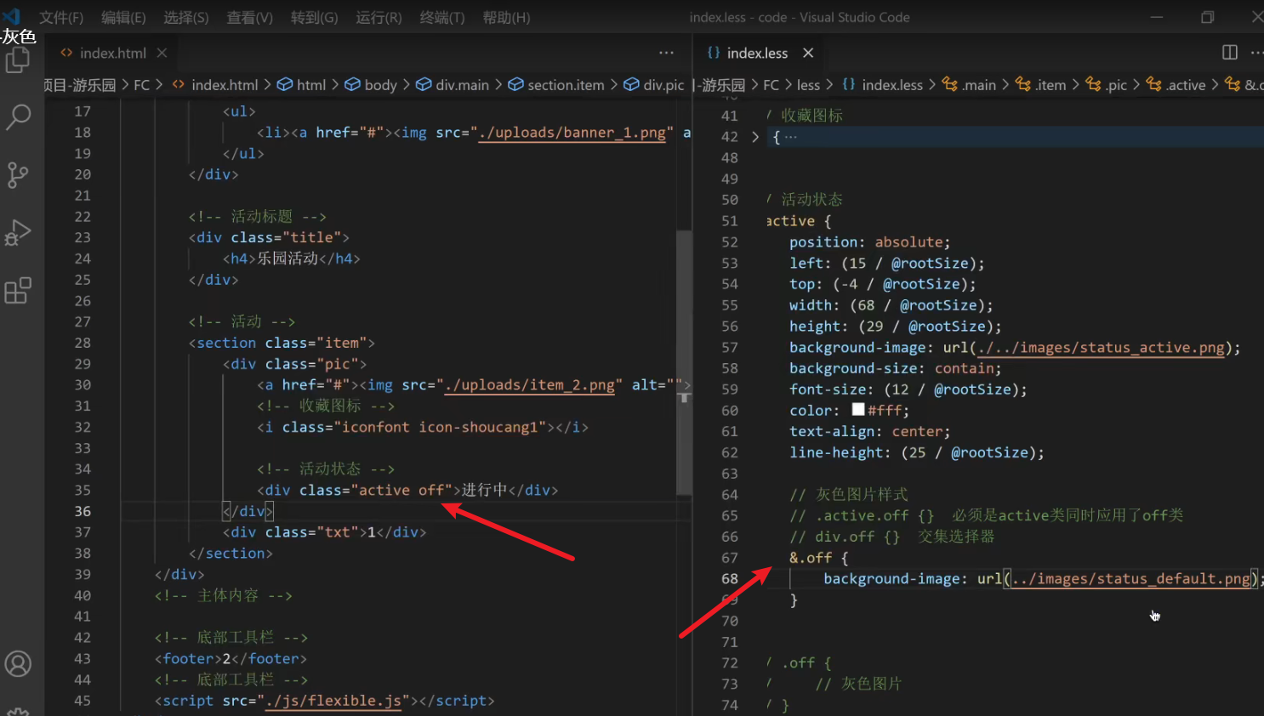
Task: Click section.item in the breadcrumb
Action: pyautogui.click(x=565, y=85)
